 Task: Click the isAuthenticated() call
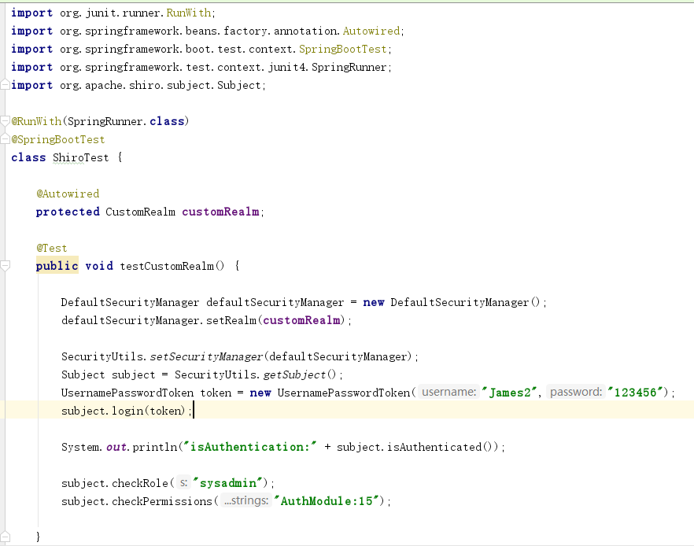pos(442,448)
